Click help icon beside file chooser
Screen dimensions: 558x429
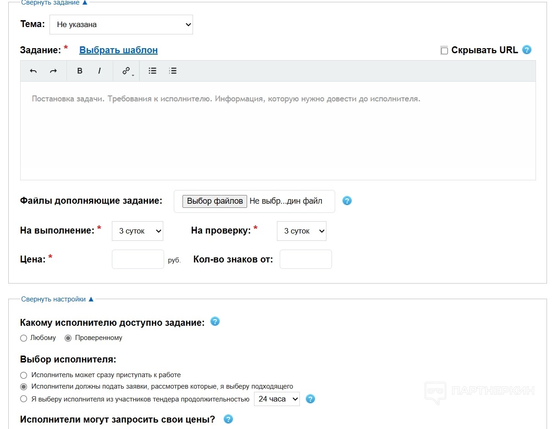347,201
